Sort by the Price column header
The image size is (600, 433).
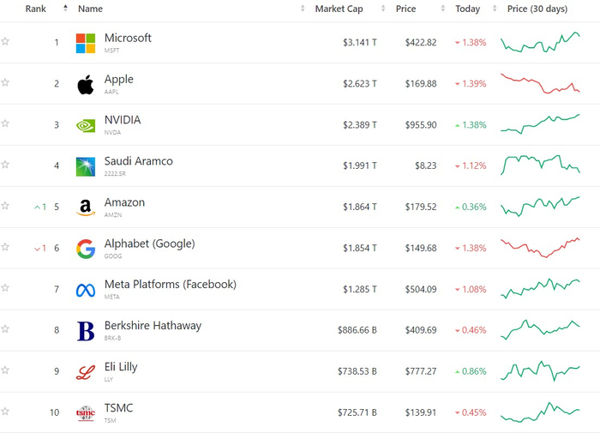pos(406,9)
